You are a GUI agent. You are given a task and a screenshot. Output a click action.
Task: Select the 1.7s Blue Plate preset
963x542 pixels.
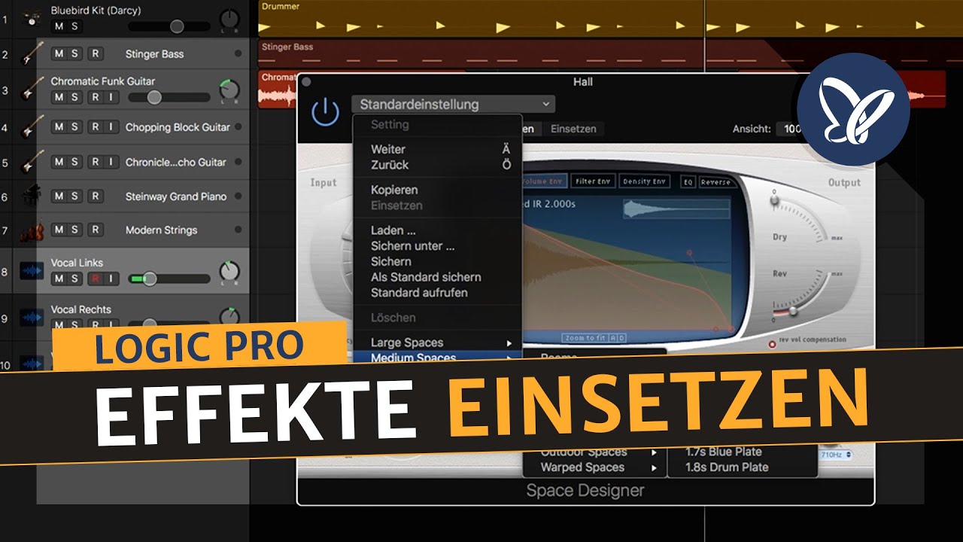[x=724, y=452]
